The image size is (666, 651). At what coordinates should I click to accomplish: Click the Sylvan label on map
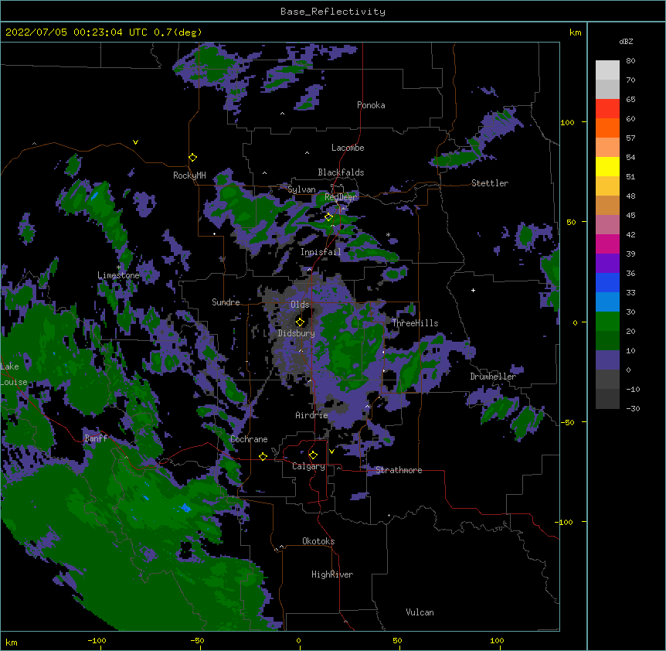(x=301, y=189)
